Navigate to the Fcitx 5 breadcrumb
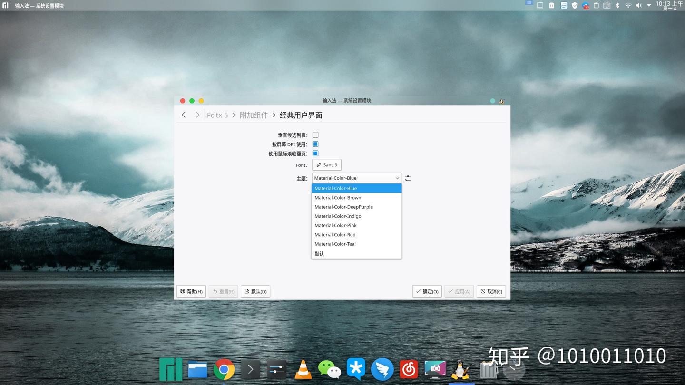Screen dimensions: 685x385 tap(217, 115)
